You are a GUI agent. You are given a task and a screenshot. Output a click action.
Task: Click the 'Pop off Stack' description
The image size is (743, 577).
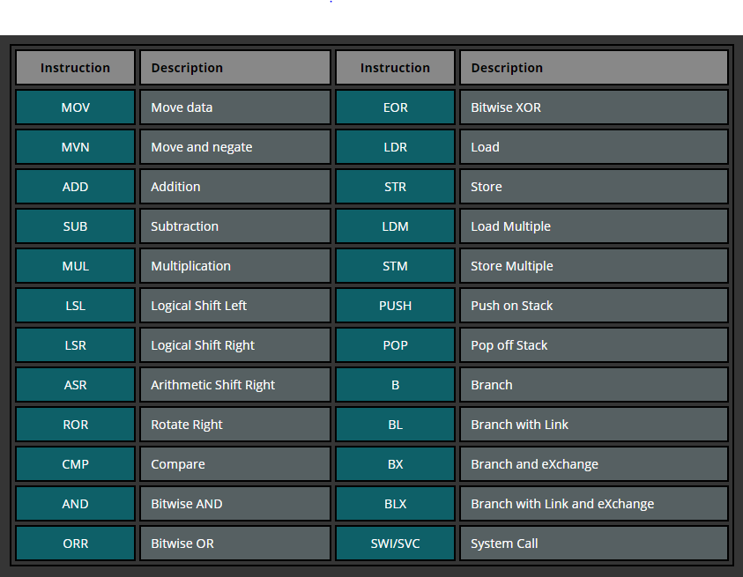(594, 345)
